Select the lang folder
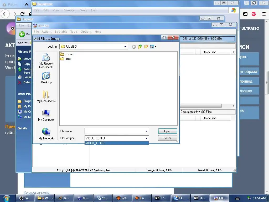 coord(65,59)
